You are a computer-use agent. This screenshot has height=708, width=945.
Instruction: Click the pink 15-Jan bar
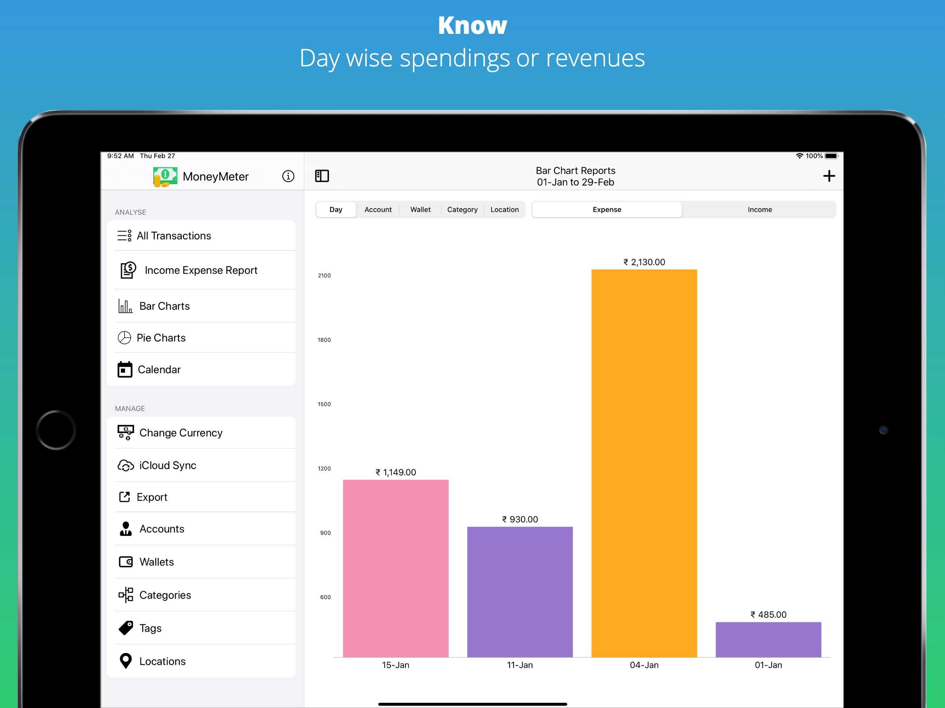click(x=395, y=568)
